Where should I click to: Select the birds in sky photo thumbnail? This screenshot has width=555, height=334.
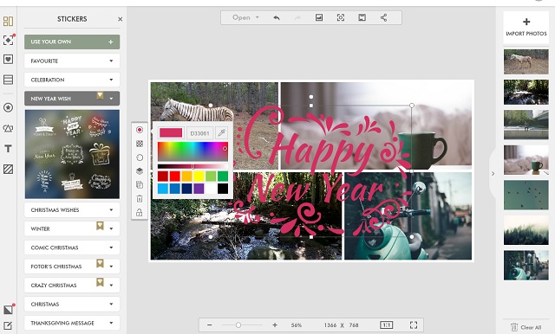[x=526, y=195]
